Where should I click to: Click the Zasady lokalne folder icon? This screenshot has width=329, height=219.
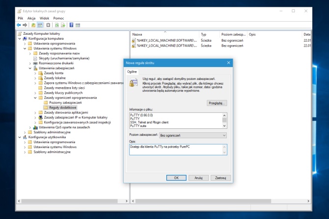point(40,78)
